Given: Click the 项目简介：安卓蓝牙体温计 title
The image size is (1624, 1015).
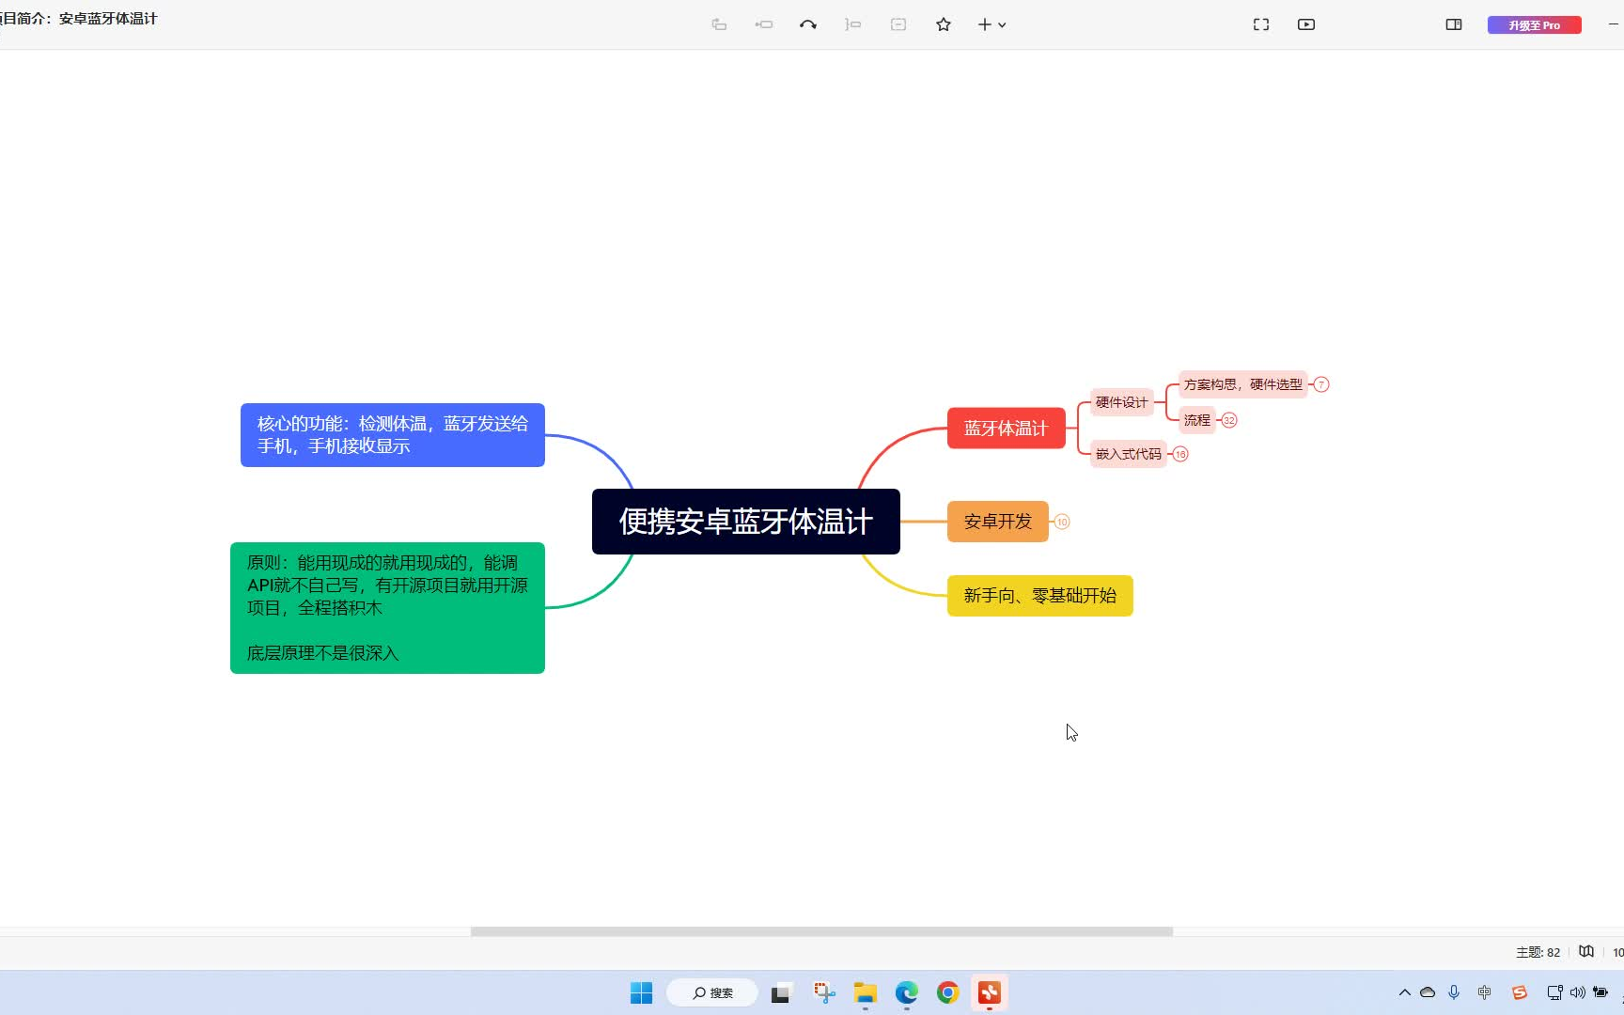Looking at the screenshot, I should tap(79, 19).
